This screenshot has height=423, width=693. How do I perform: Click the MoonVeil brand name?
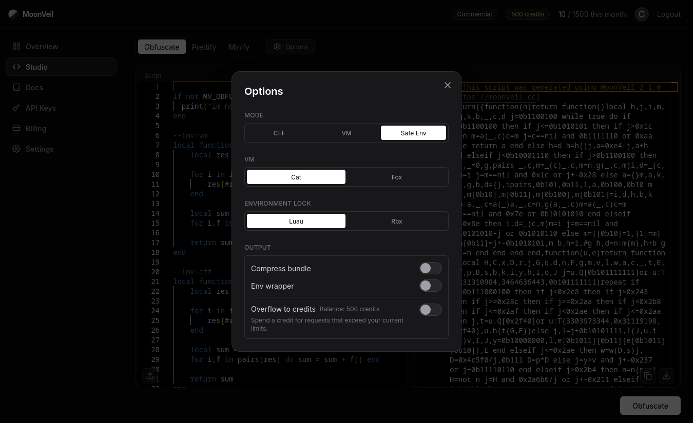point(38,14)
